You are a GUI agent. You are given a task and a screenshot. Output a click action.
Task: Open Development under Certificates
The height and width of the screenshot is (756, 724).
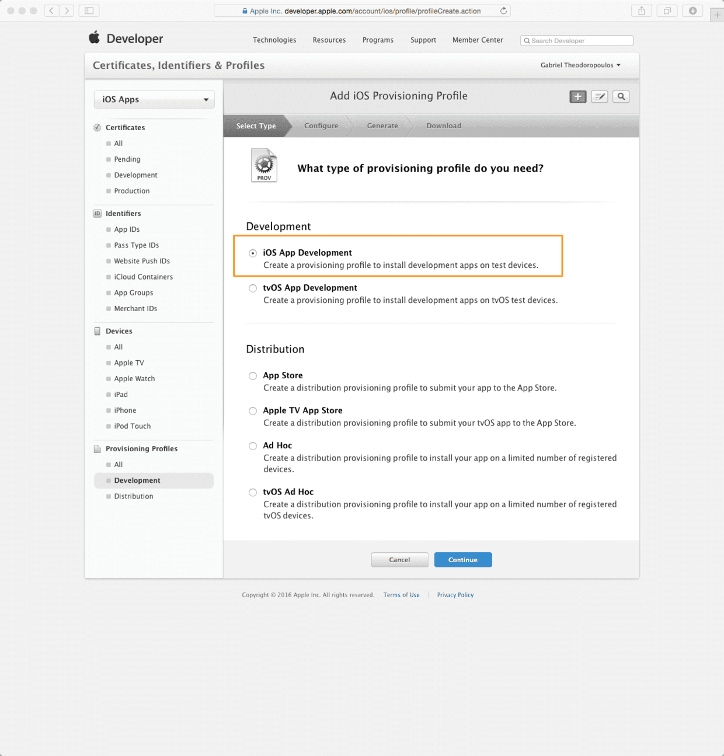point(136,175)
